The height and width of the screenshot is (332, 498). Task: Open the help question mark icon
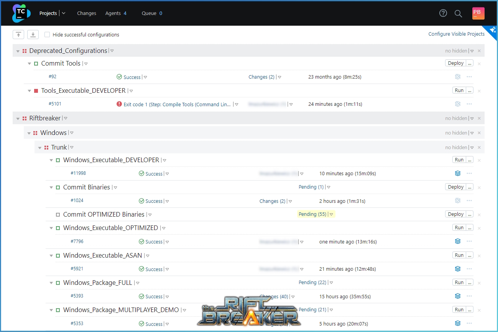pyautogui.click(x=443, y=13)
